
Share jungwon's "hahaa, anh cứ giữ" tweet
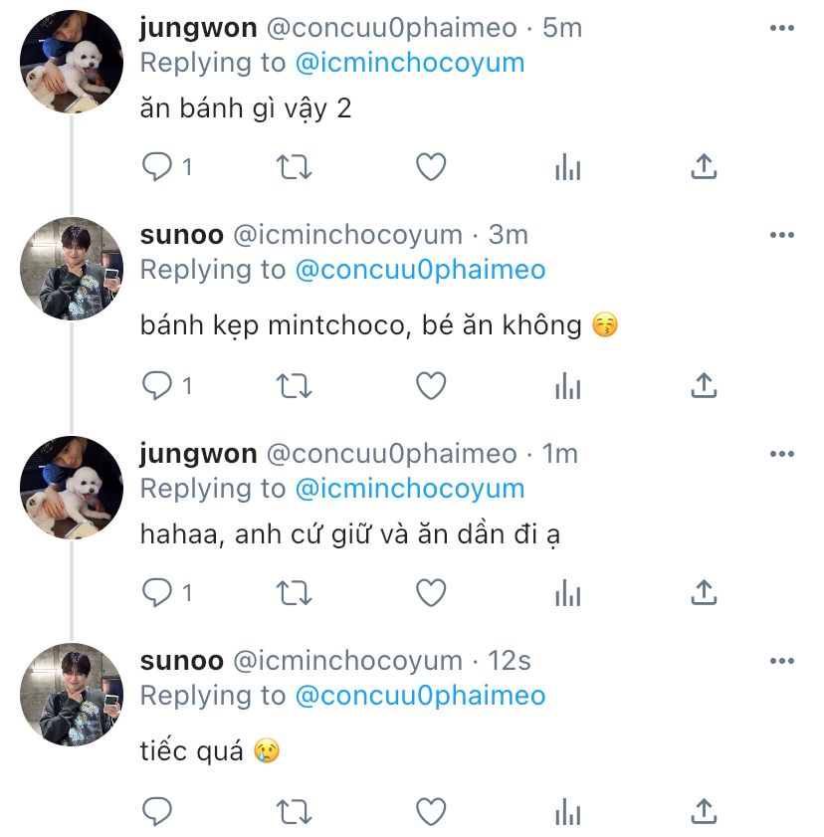[704, 594]
